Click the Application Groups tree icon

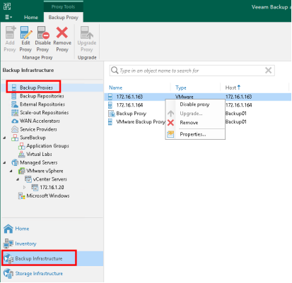click(21, 146)
